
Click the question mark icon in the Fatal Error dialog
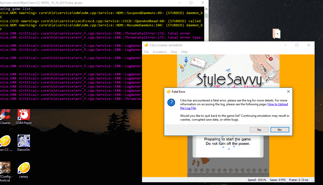click(x=171, y=102)
